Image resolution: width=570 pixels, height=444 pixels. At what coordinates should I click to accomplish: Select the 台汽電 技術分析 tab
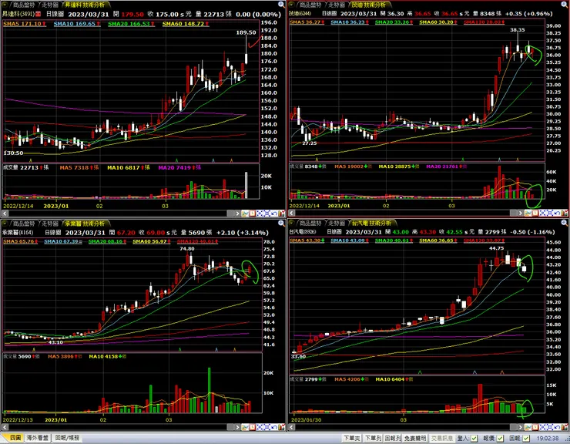(x=371, y=223)
